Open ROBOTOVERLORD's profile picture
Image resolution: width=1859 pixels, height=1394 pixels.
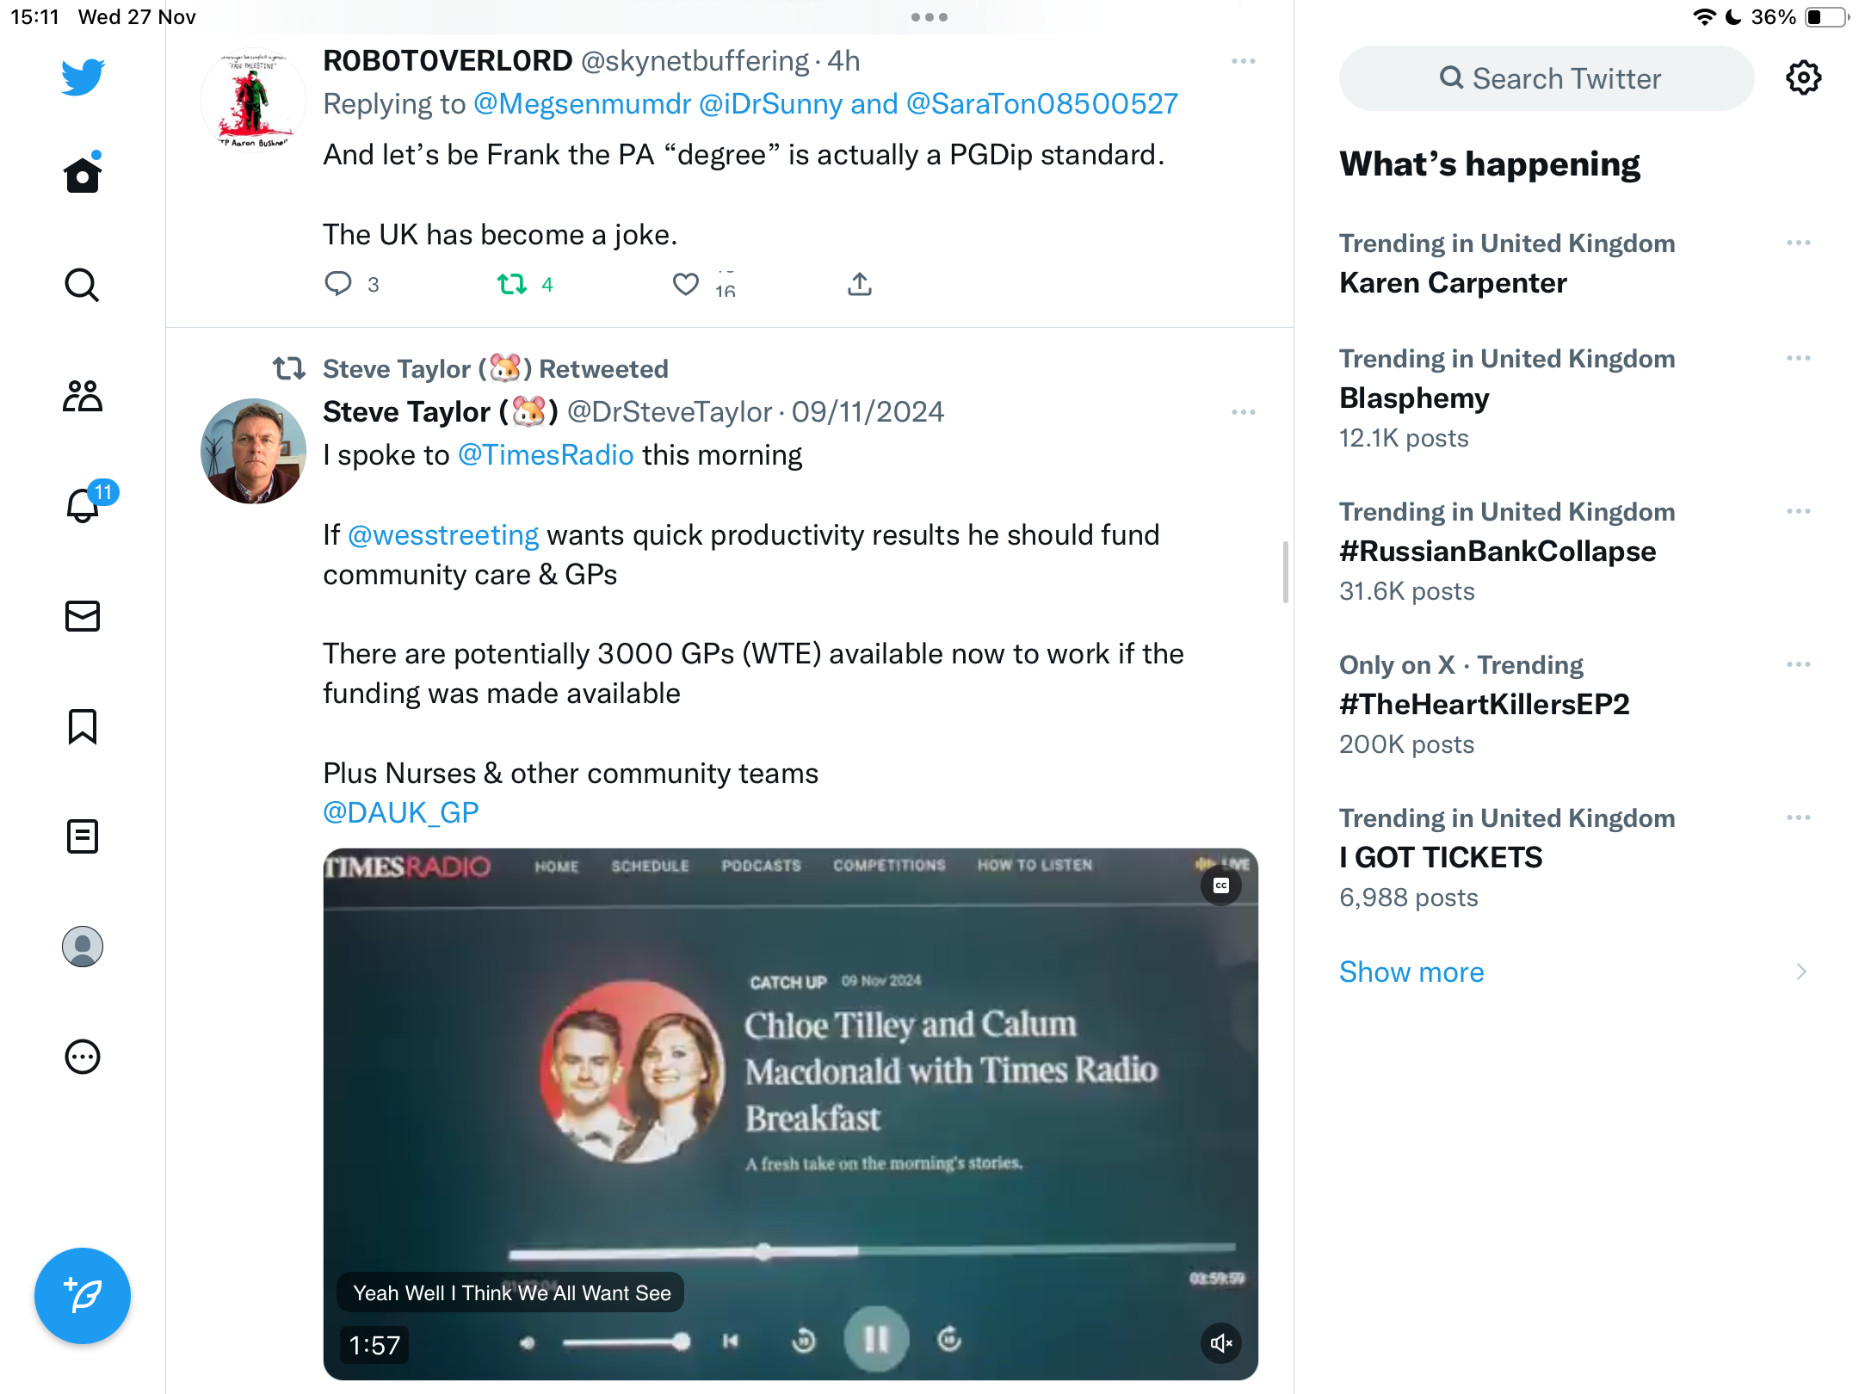[253, 100]
